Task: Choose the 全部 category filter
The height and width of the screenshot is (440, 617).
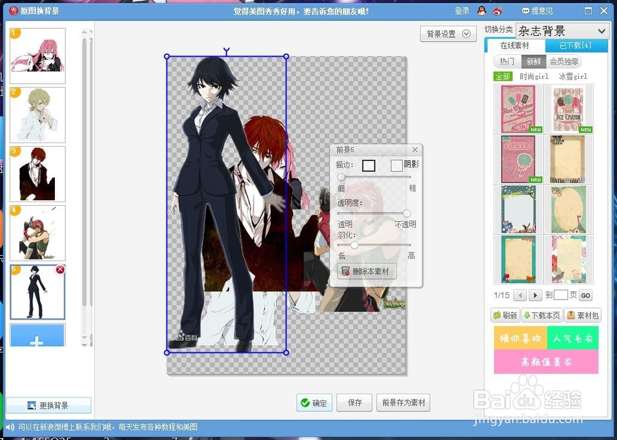Action: pos(503,76)
